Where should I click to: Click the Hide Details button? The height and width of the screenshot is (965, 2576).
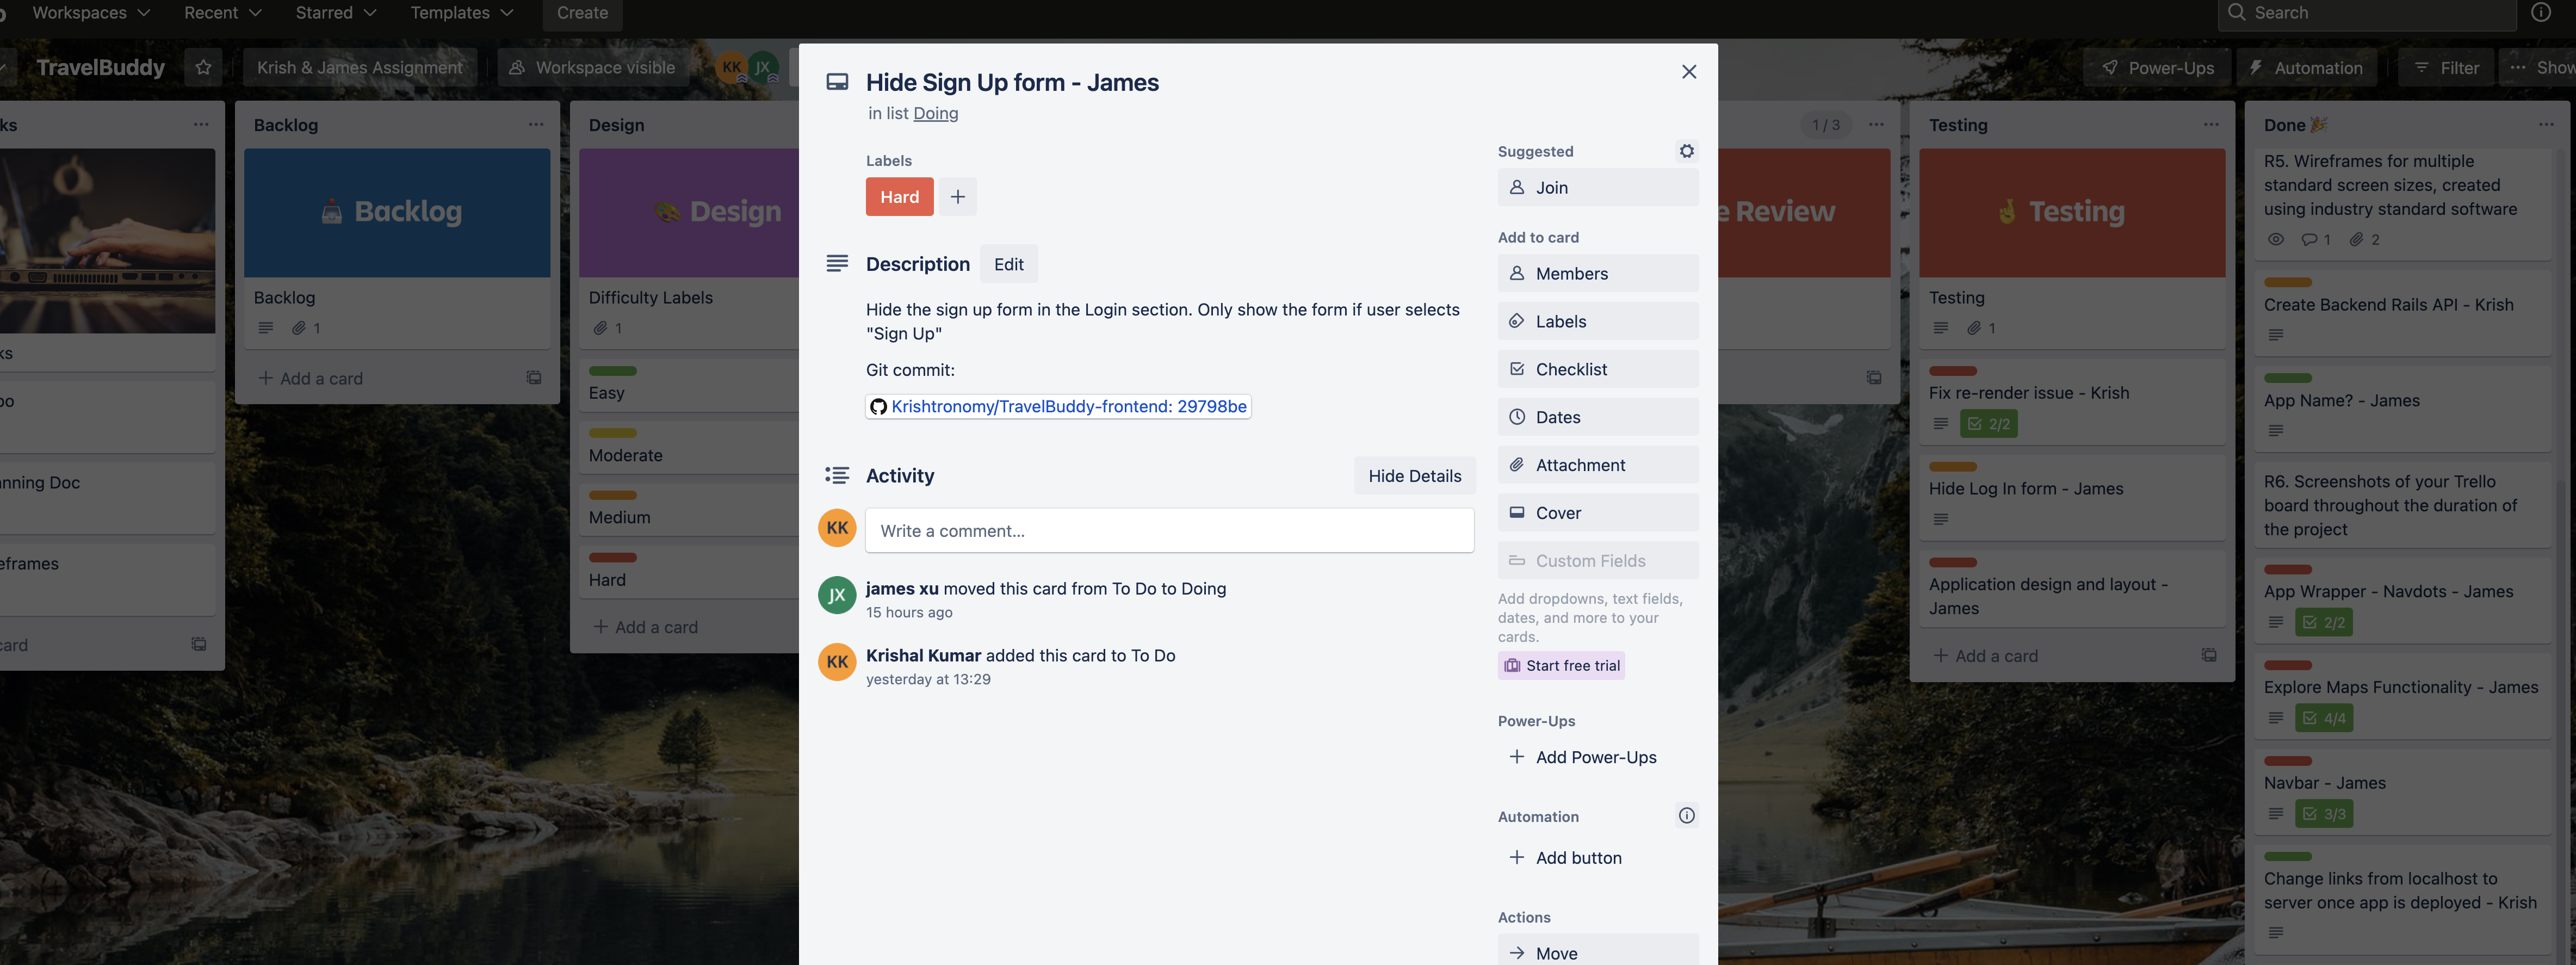[x=1414, y=476]
